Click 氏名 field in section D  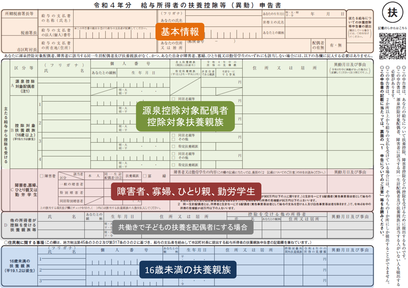click(x=62, y=226)
